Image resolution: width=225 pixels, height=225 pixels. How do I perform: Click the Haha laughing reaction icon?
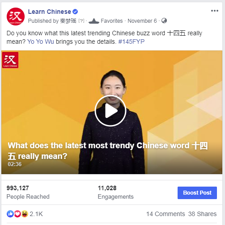[25, 214]
